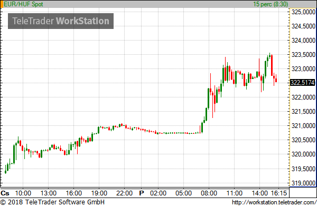
Task: Click the 22:00 time axis label
Action: click(x=124, y=193)
